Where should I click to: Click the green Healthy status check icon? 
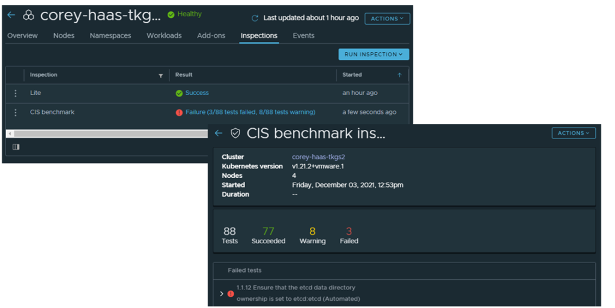pyautogui.click(x=171, y=14)
